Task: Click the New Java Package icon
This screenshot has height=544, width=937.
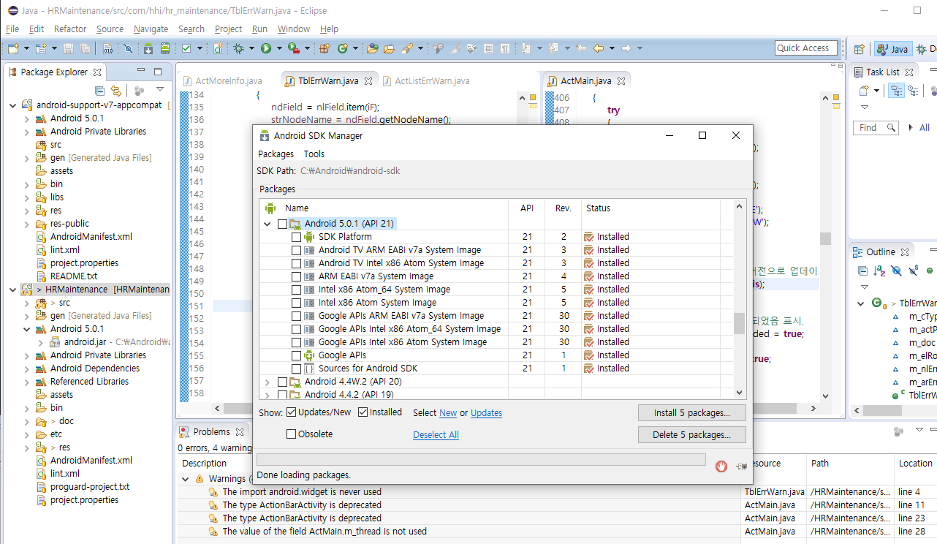Action: [325, 49]
